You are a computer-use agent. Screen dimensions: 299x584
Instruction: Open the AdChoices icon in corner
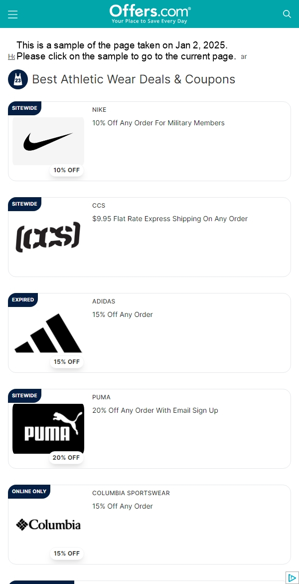(x=293, y=578)
